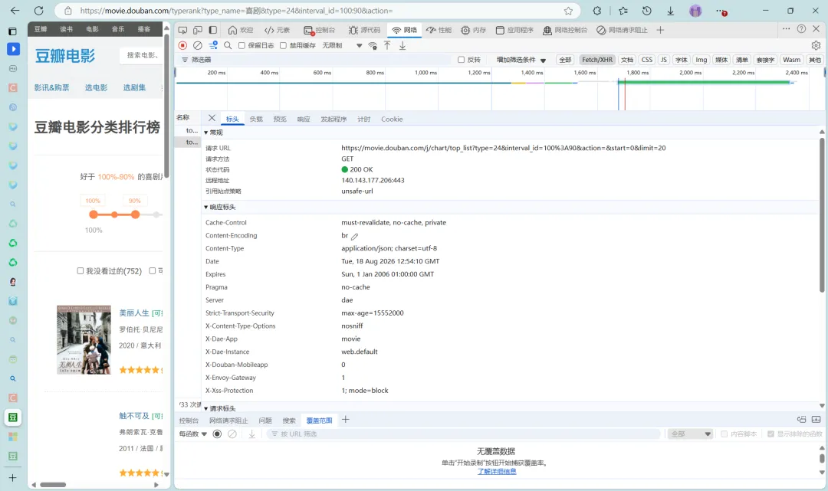Toggle device emulation icon in DevTools
The image size is (828, 491).
(x=198, y=30)
